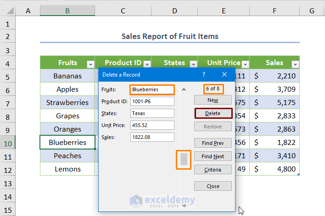Click the New record button
325x216 pixels.
213,100
